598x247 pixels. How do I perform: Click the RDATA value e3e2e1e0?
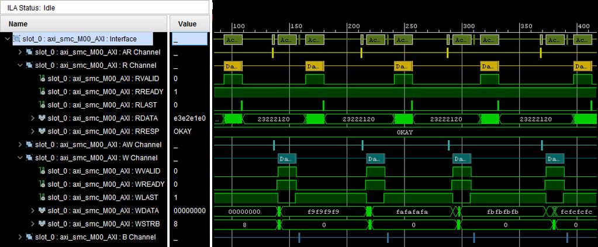pos(189,118)
